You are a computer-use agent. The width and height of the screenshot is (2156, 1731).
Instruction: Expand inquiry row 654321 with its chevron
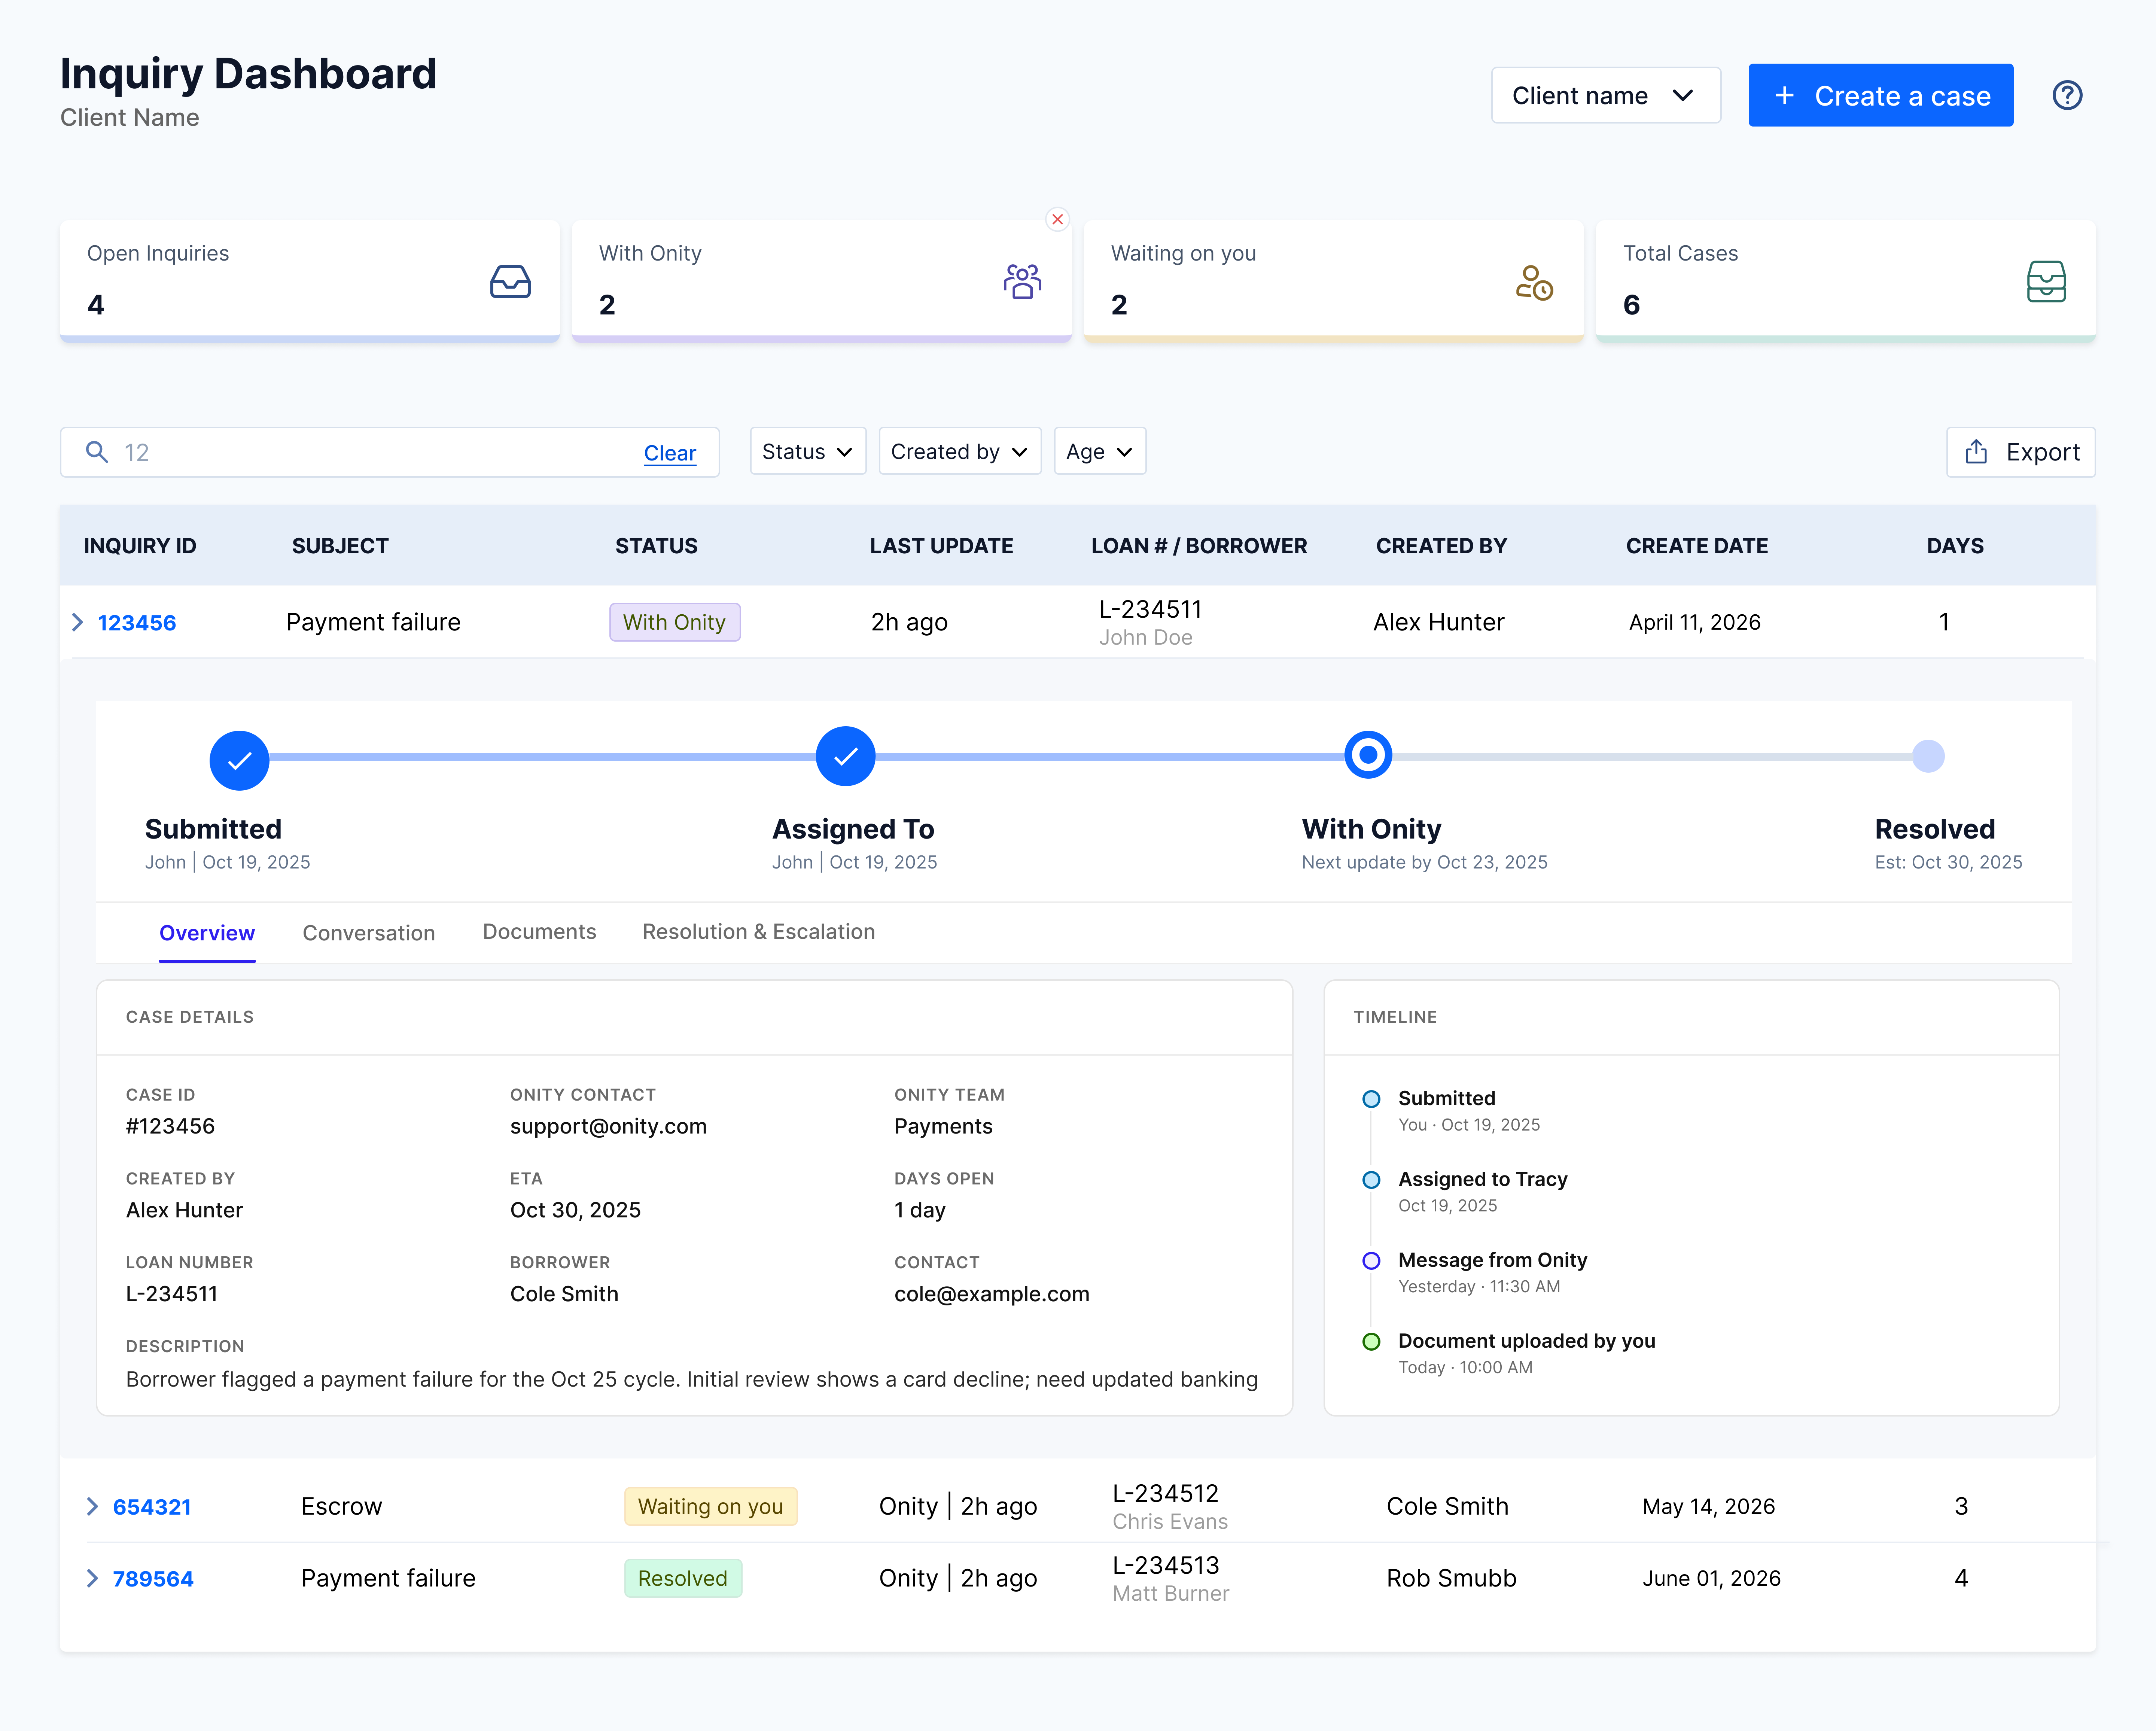(92, 1506)
